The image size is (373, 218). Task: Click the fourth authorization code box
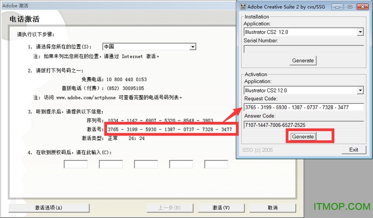(181, 164)
